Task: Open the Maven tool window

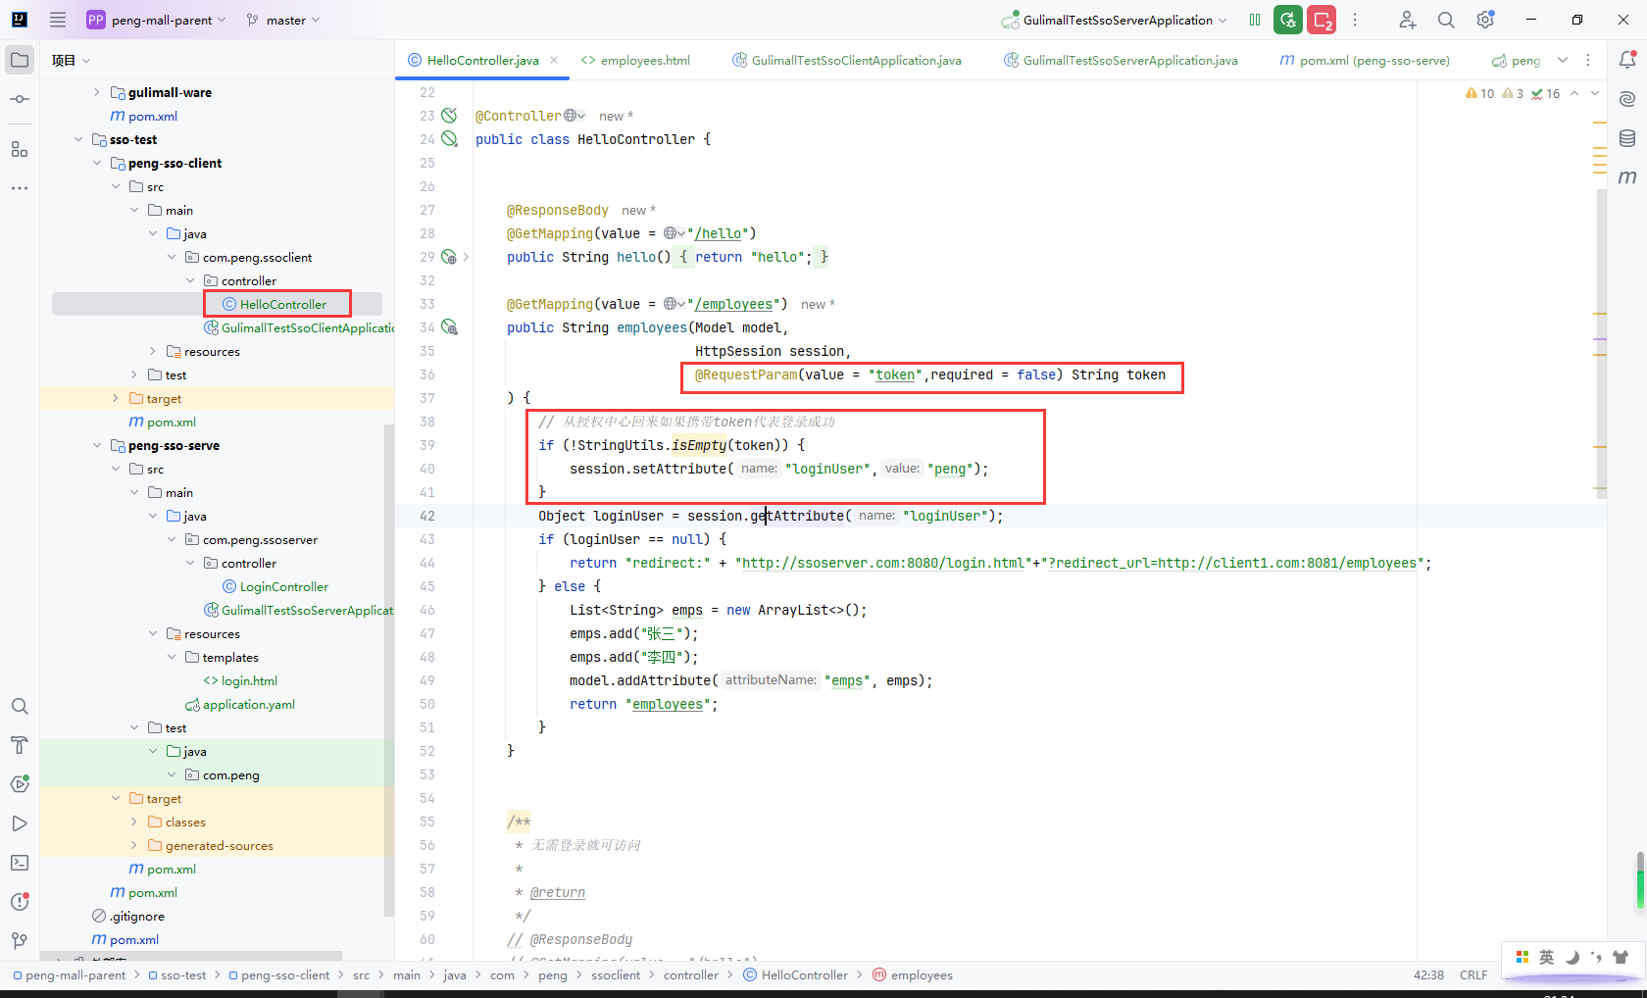Action: pos(1627,177)
